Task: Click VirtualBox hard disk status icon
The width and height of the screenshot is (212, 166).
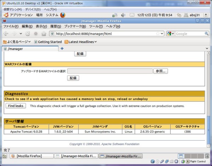Action: point(153,161)
